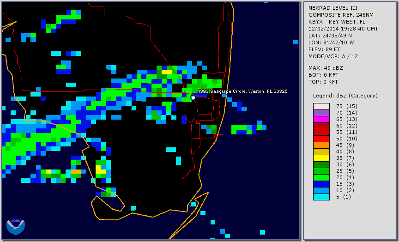Select the 40 dBZ gold legend swatch
Screen dimensions: 399x242
point(321,151)
